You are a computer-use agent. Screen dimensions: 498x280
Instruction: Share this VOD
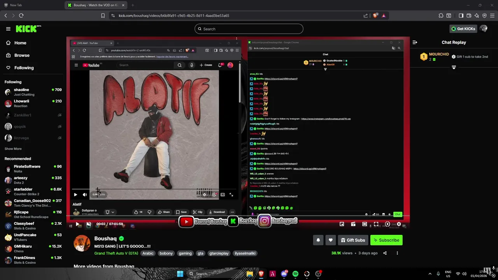(385, 253)
